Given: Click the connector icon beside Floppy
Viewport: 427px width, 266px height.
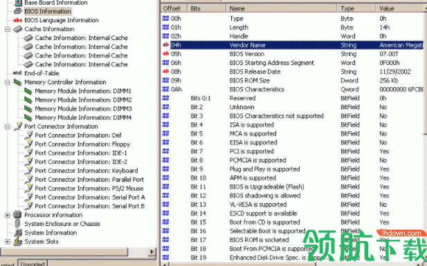Looking at the screenshot, I should coord(28,144).
